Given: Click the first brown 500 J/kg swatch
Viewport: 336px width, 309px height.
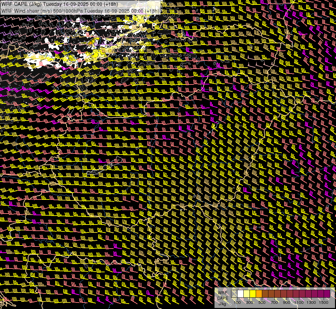Looking at the screenshot, I should 265,294.
